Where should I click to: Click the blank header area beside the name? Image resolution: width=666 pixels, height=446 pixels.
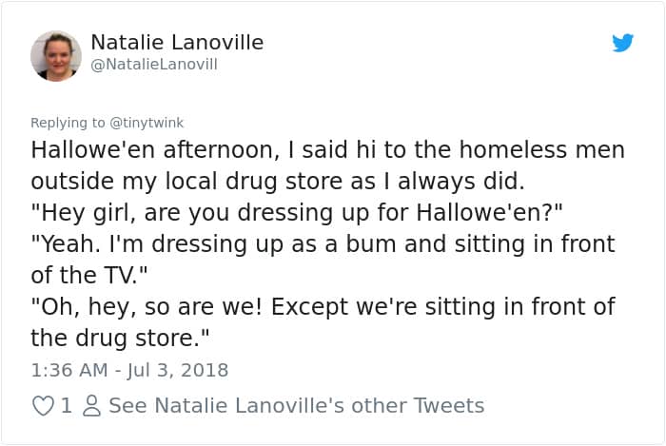tap(428, 52)
